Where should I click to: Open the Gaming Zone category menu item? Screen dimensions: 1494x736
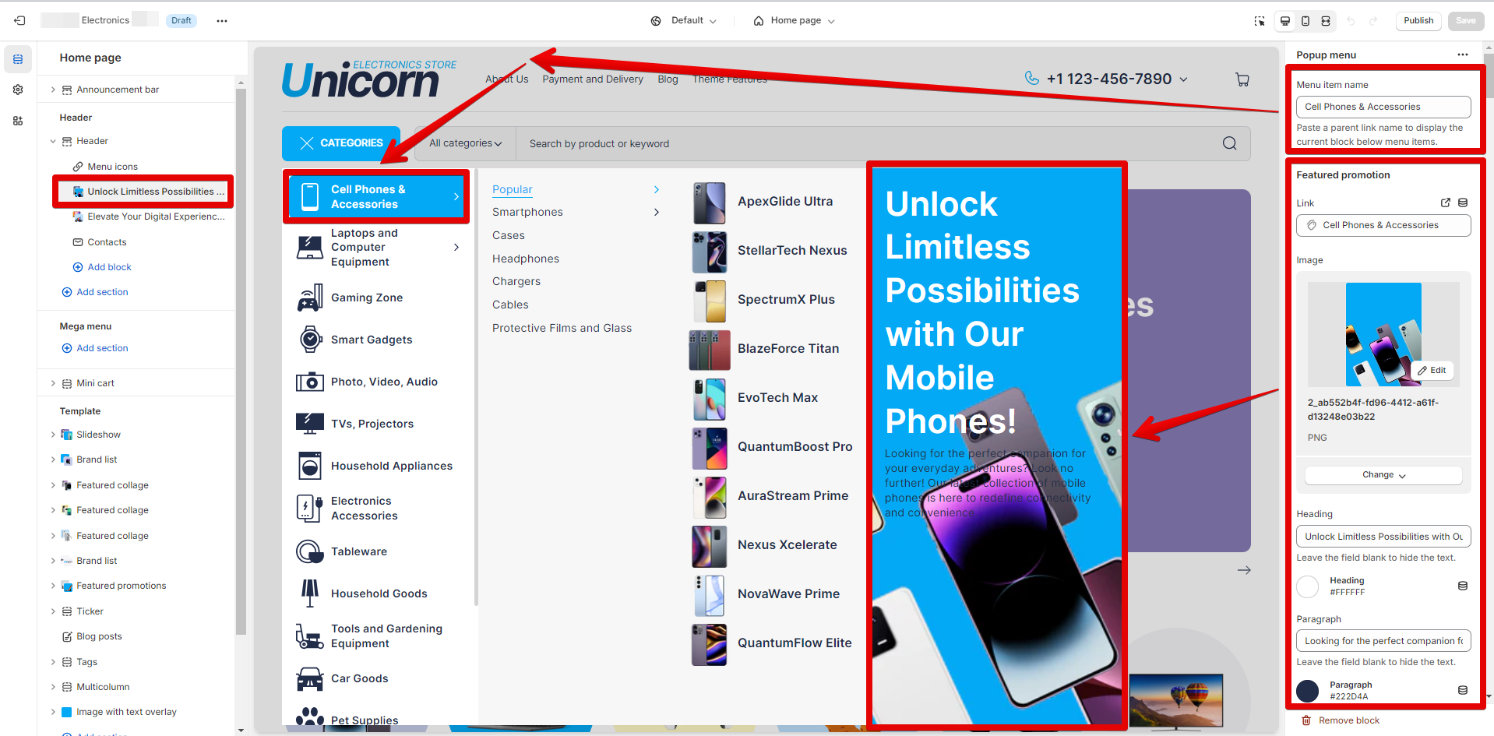coord(367,298)
